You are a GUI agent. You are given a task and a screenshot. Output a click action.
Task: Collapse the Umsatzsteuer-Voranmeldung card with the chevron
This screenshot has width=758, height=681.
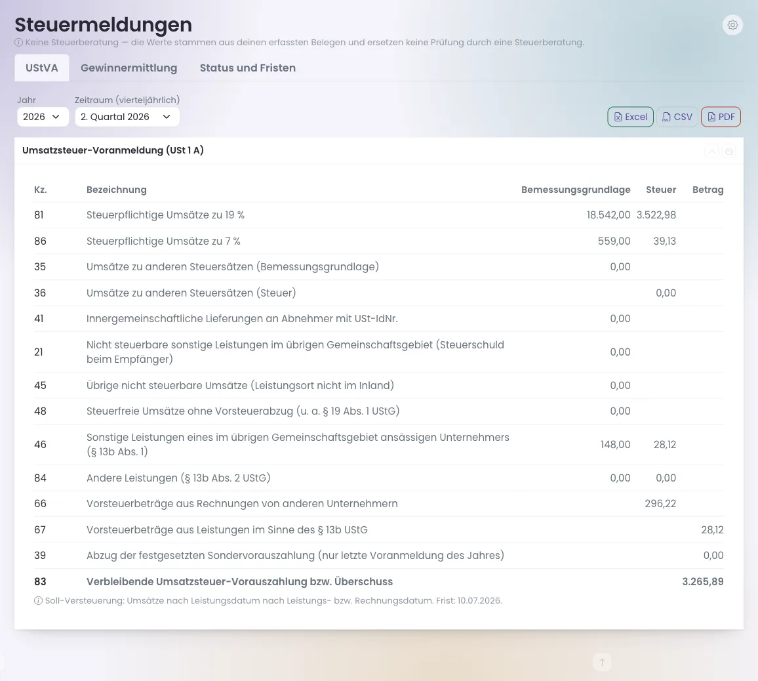(712, 152)
